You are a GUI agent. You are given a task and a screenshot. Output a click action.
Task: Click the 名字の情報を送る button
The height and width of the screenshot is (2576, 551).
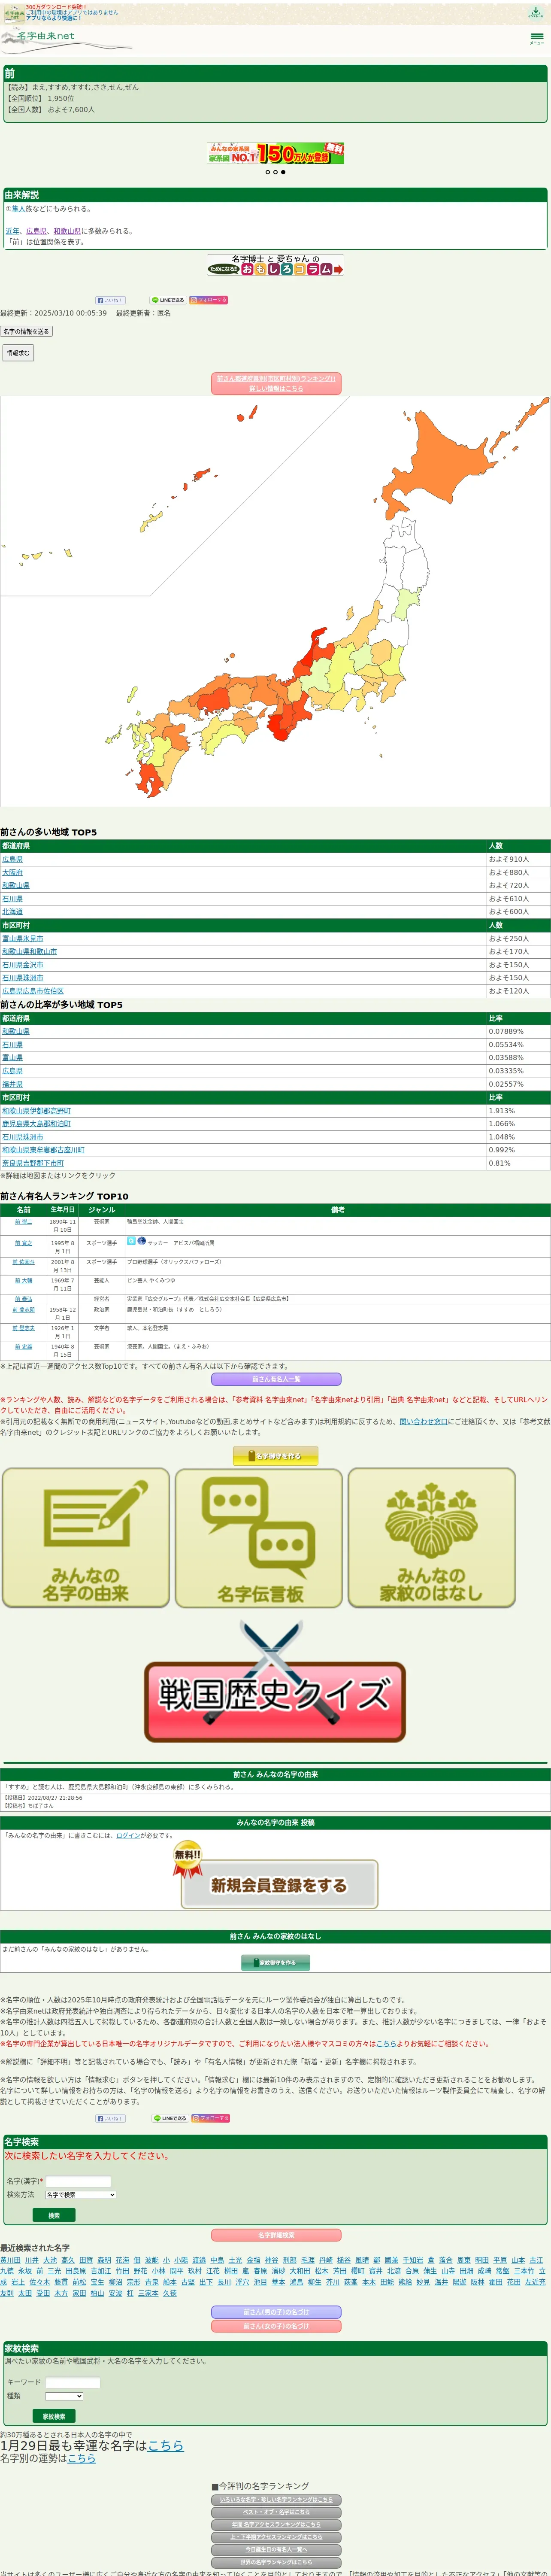coord(26,331)
